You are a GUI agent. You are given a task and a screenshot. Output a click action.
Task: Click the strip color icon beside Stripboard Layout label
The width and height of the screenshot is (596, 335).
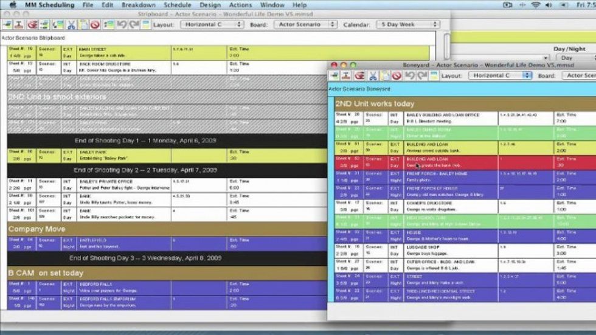click(145, 25)
